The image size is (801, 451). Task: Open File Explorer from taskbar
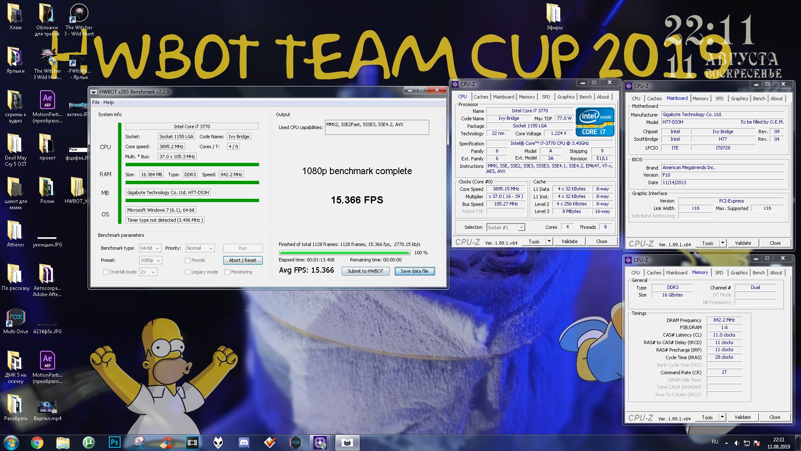(x=63, y=442)
